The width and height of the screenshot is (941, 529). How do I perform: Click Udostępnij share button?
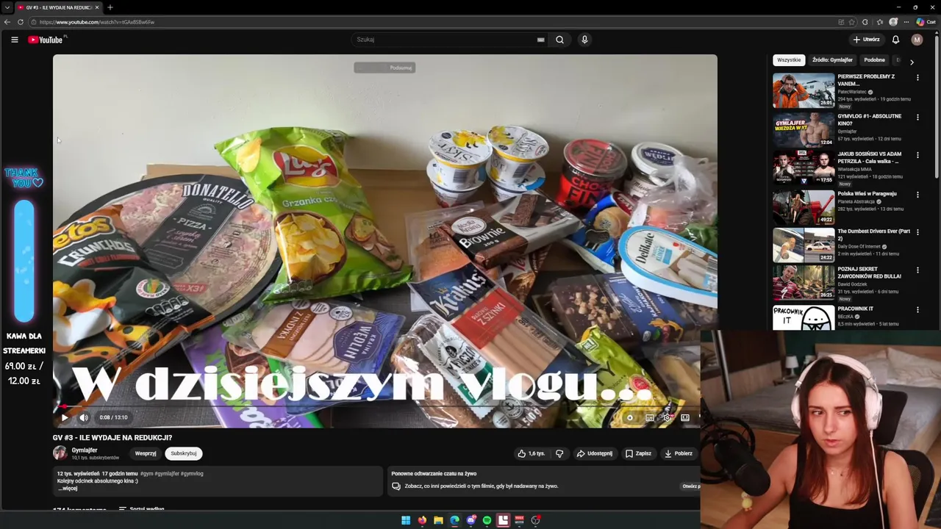point(594,453)
